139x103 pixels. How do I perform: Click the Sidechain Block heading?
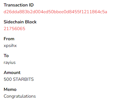20,22
